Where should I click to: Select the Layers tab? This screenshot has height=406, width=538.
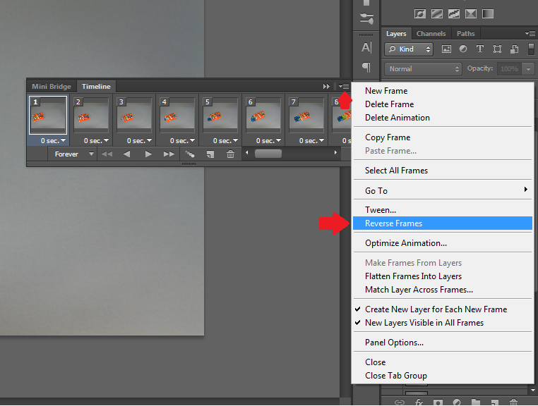396,34
